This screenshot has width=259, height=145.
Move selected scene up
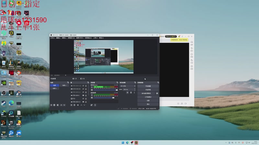(x=61, y=105)
